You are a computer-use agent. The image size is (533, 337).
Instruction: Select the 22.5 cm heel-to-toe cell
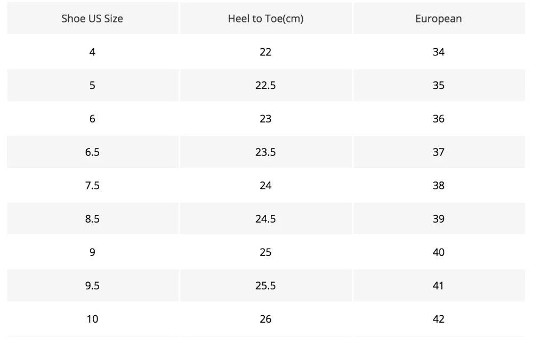coord(265,86)
